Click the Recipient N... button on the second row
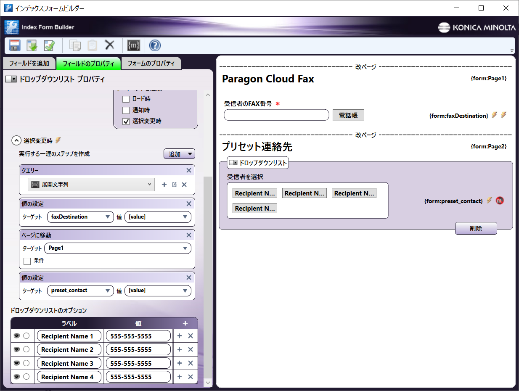The height and width of the screenshot is (391, 519). [255, 208]
